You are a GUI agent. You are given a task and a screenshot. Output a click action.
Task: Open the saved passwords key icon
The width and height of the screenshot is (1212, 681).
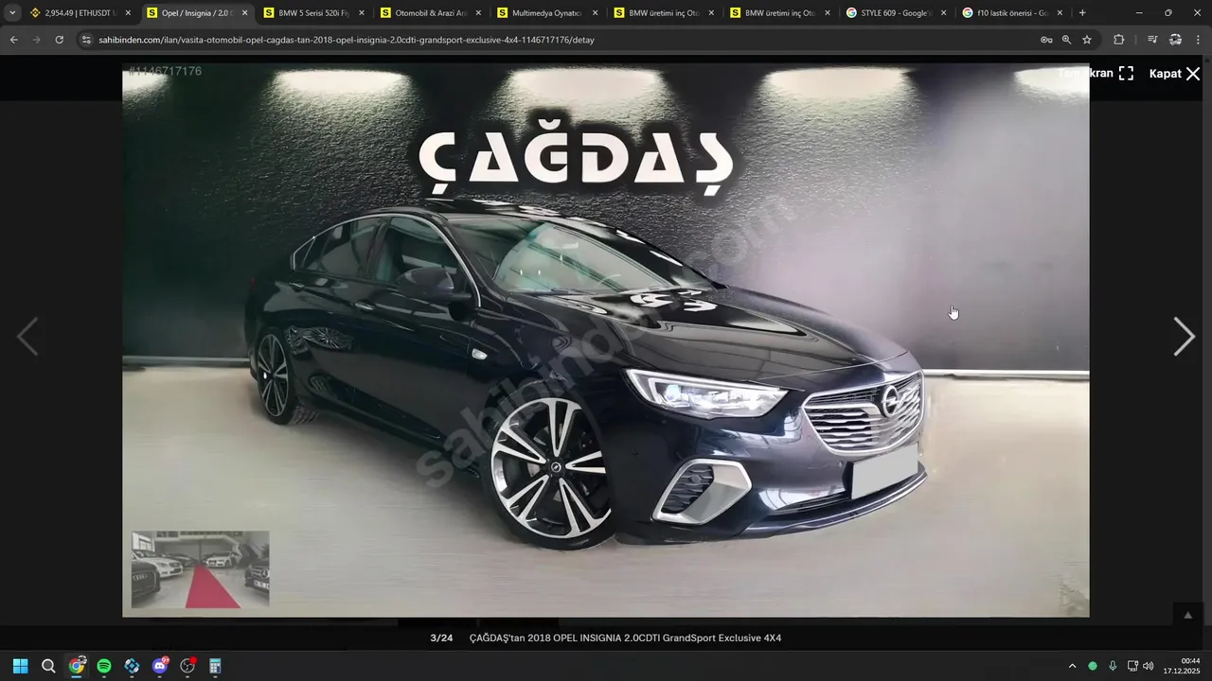pos(1046,40)
